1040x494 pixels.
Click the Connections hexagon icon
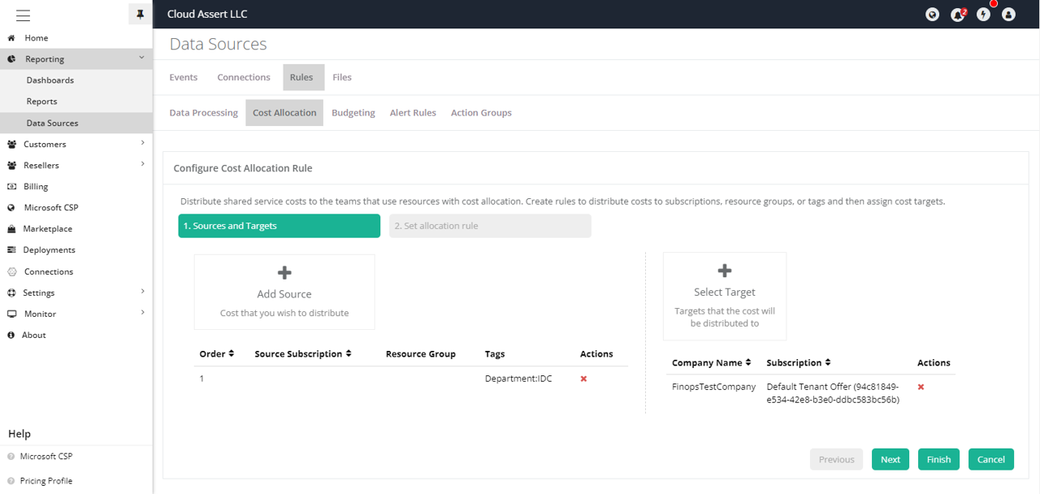click(11, 272)
